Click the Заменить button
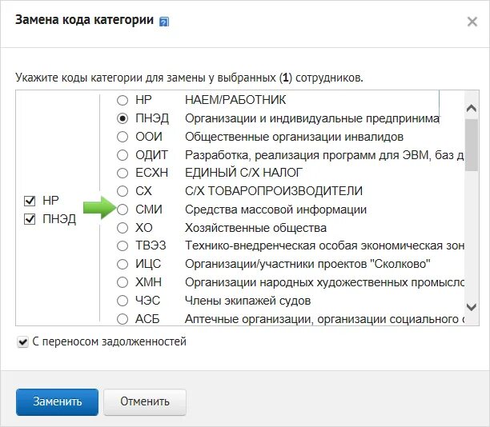The image size is (490, 427). tap(57, 401)
